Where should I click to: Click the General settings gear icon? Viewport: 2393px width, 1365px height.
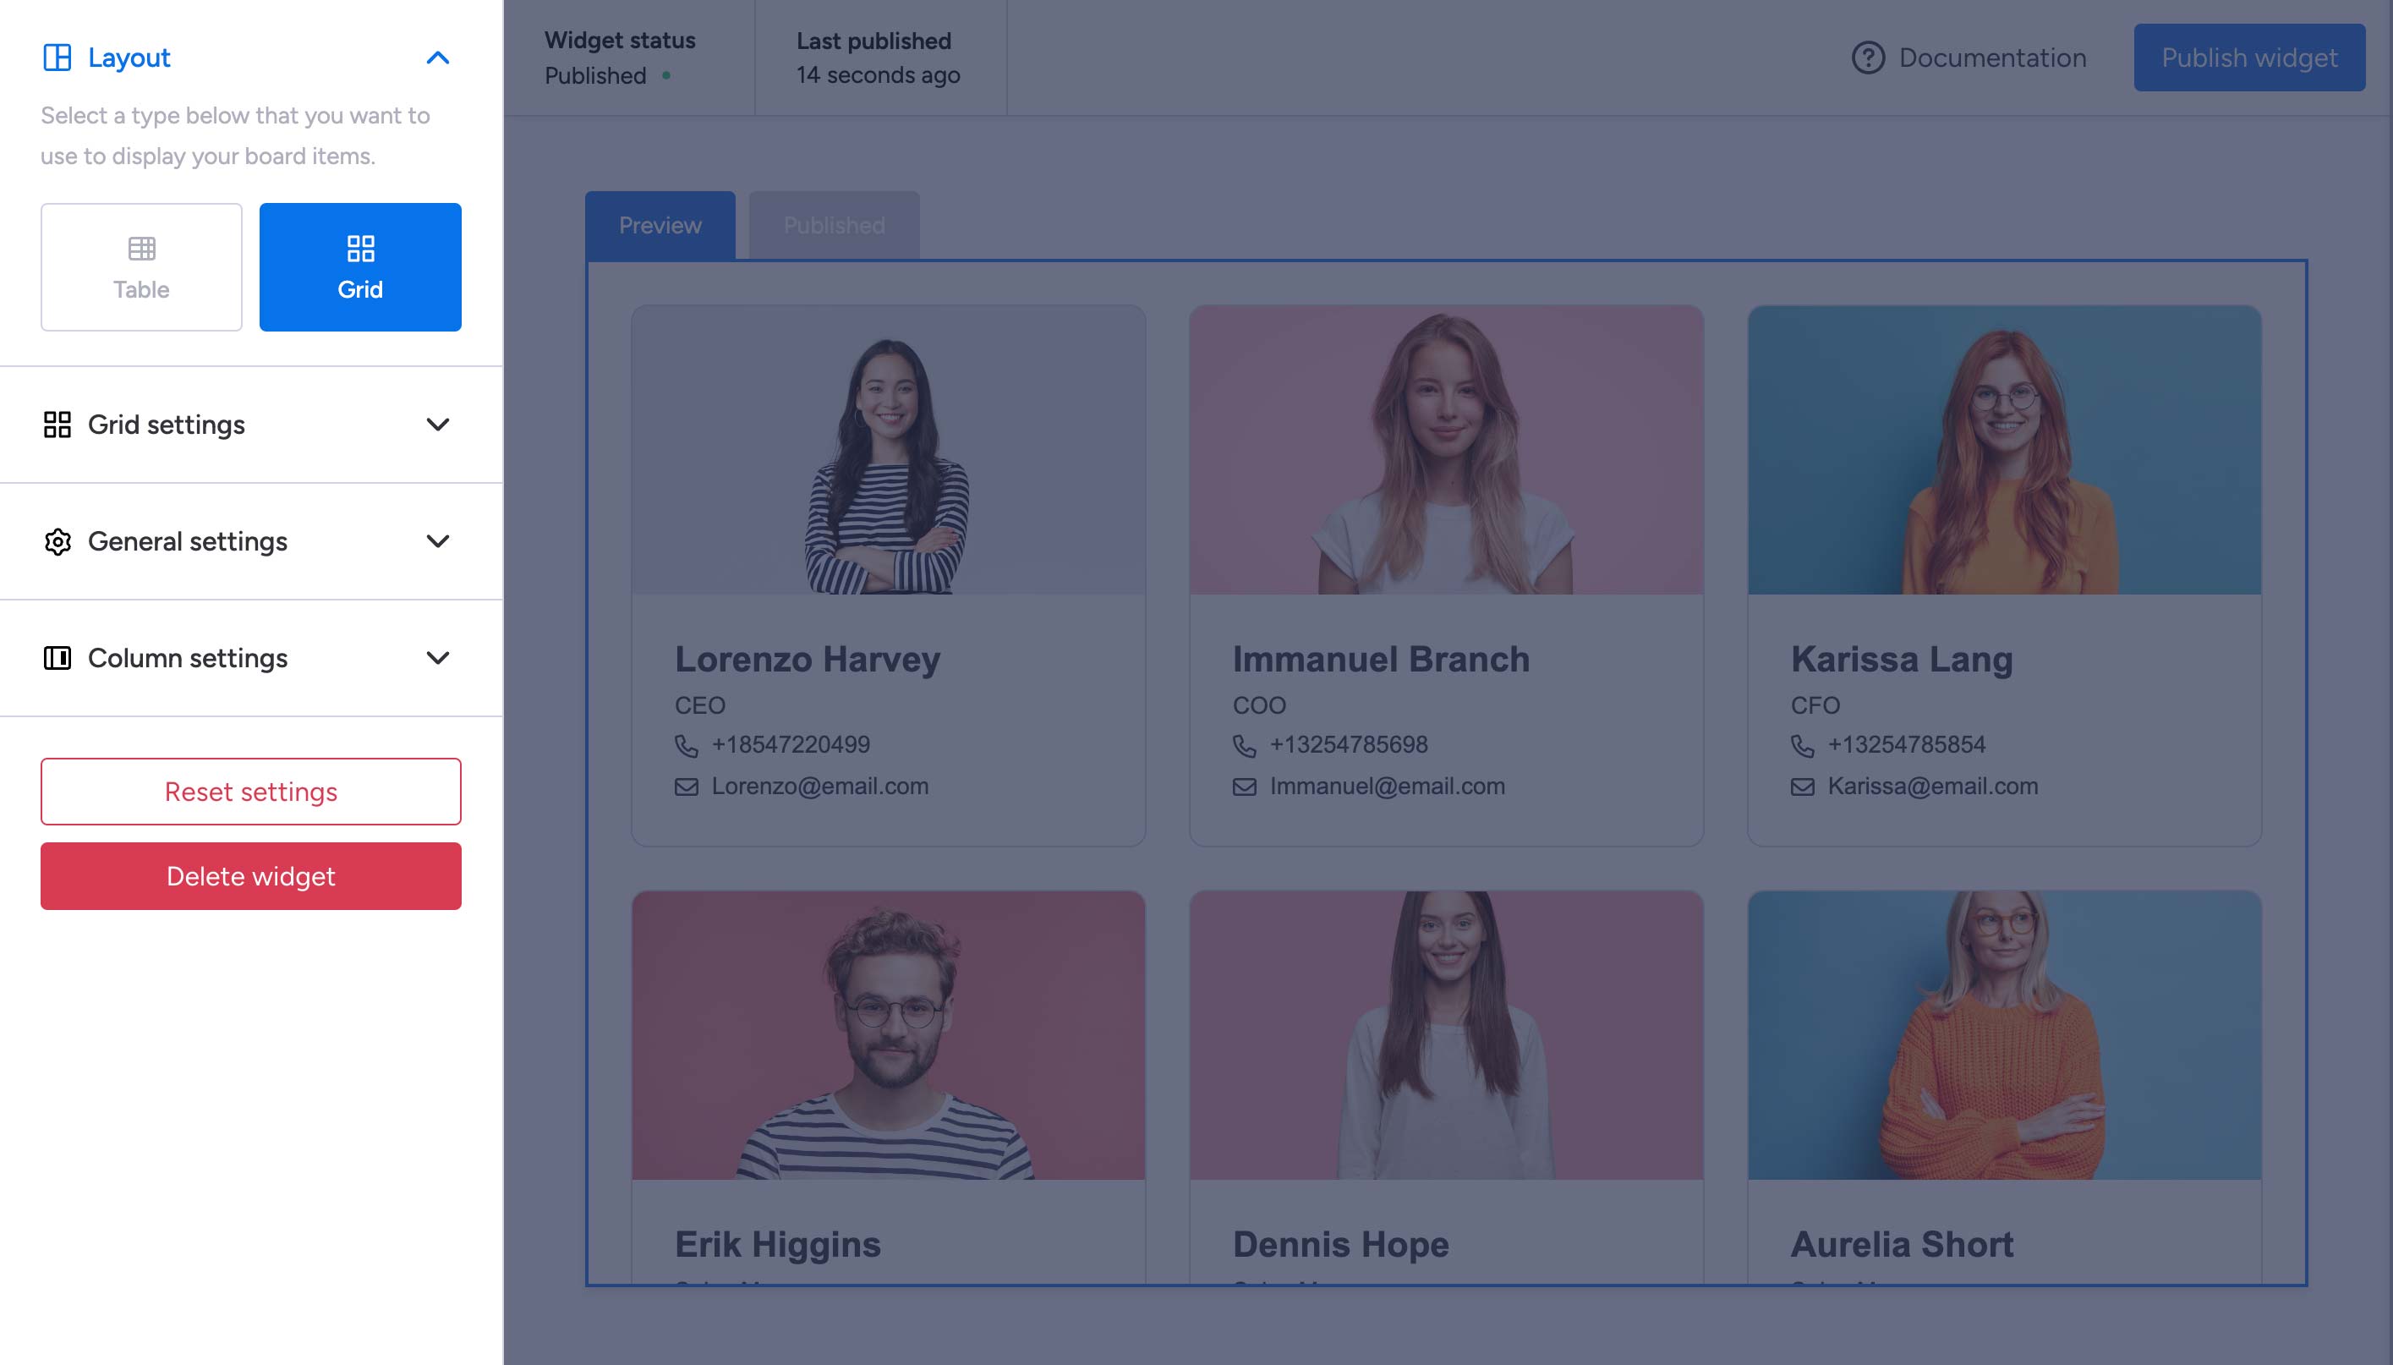(x=57, y=542)
